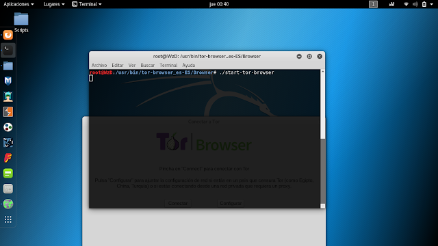Image resolution: width=438 pixels, height=246 pixels.
Task: Click the volume speaker icon in top bar
Action: click(x=415, y=4)
